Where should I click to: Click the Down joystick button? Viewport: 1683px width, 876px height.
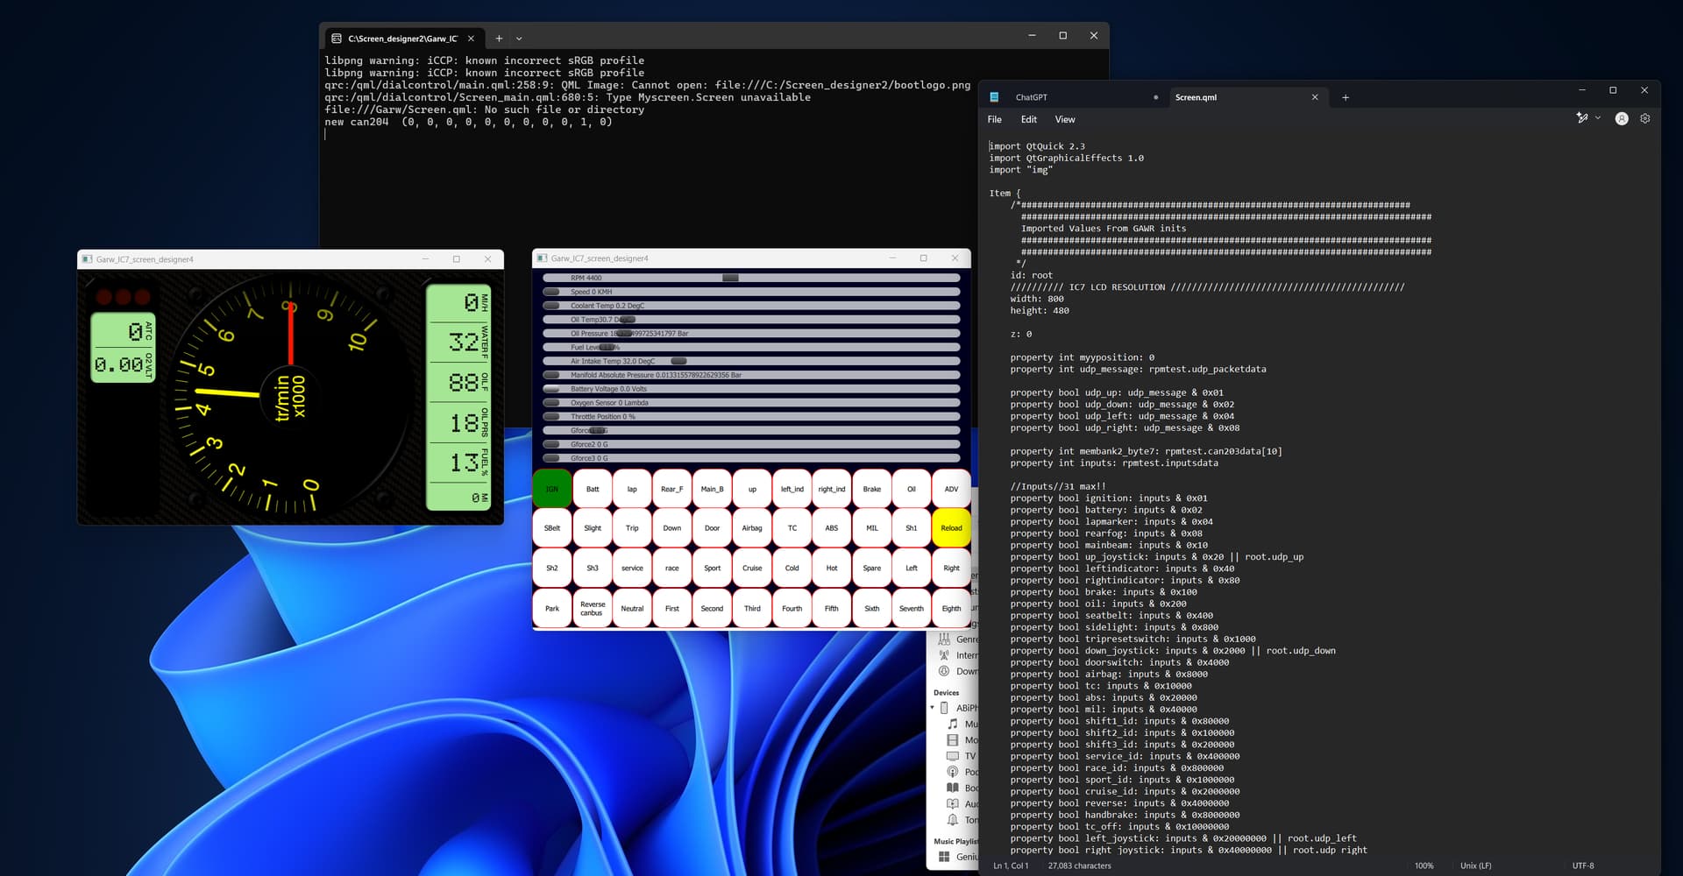[x=672, y=528]
